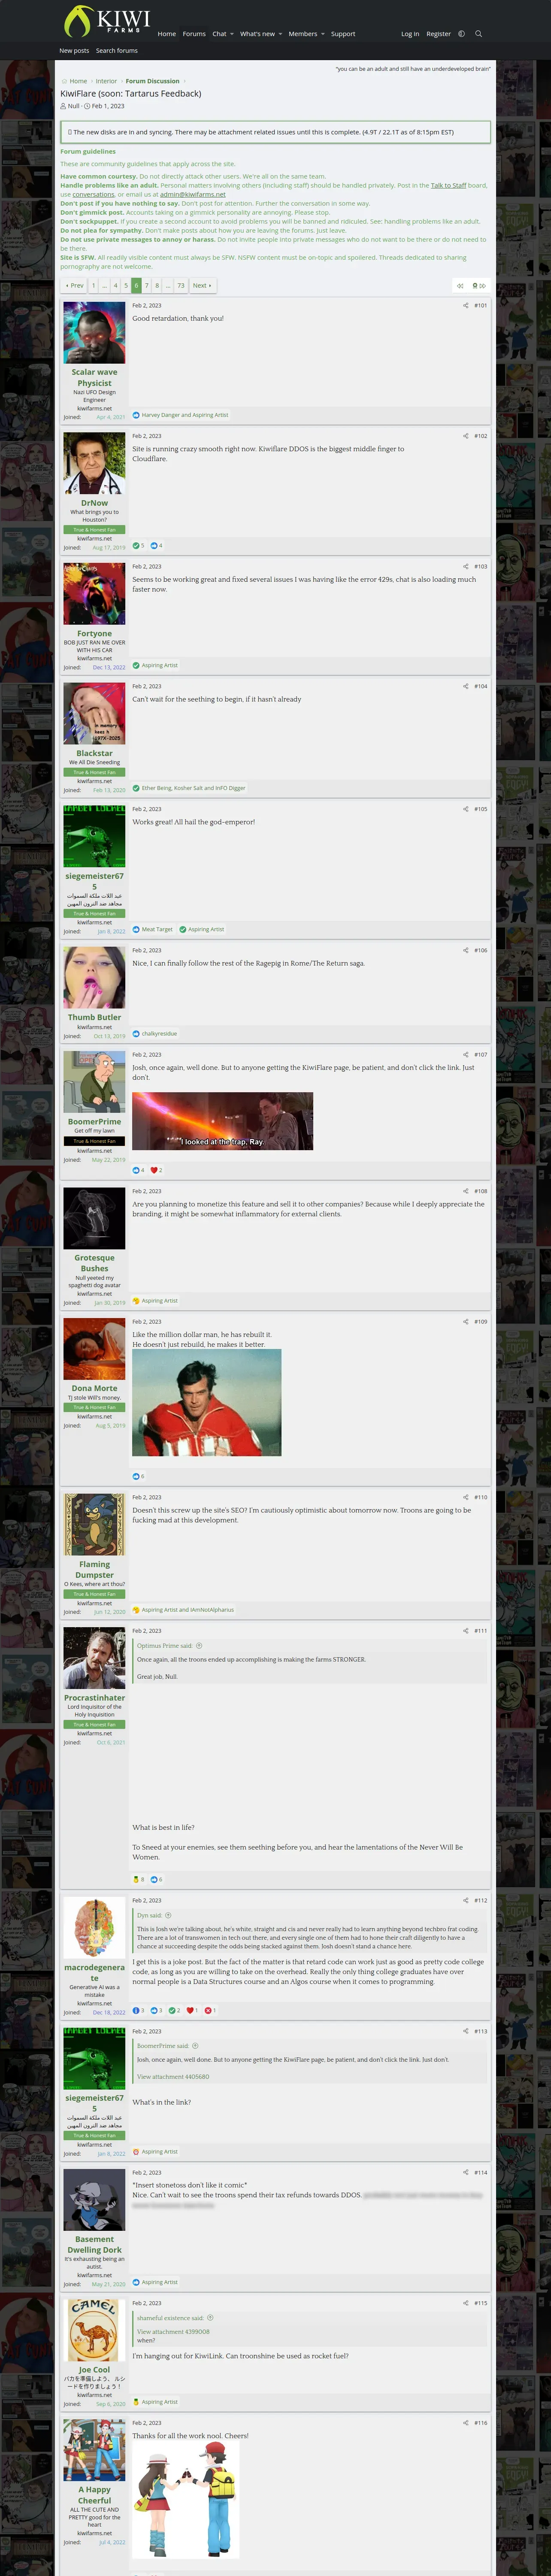Expand the Chat menu dropdown arrow
The height and width of the screenshot is (2576, 551).
[232, 34]
